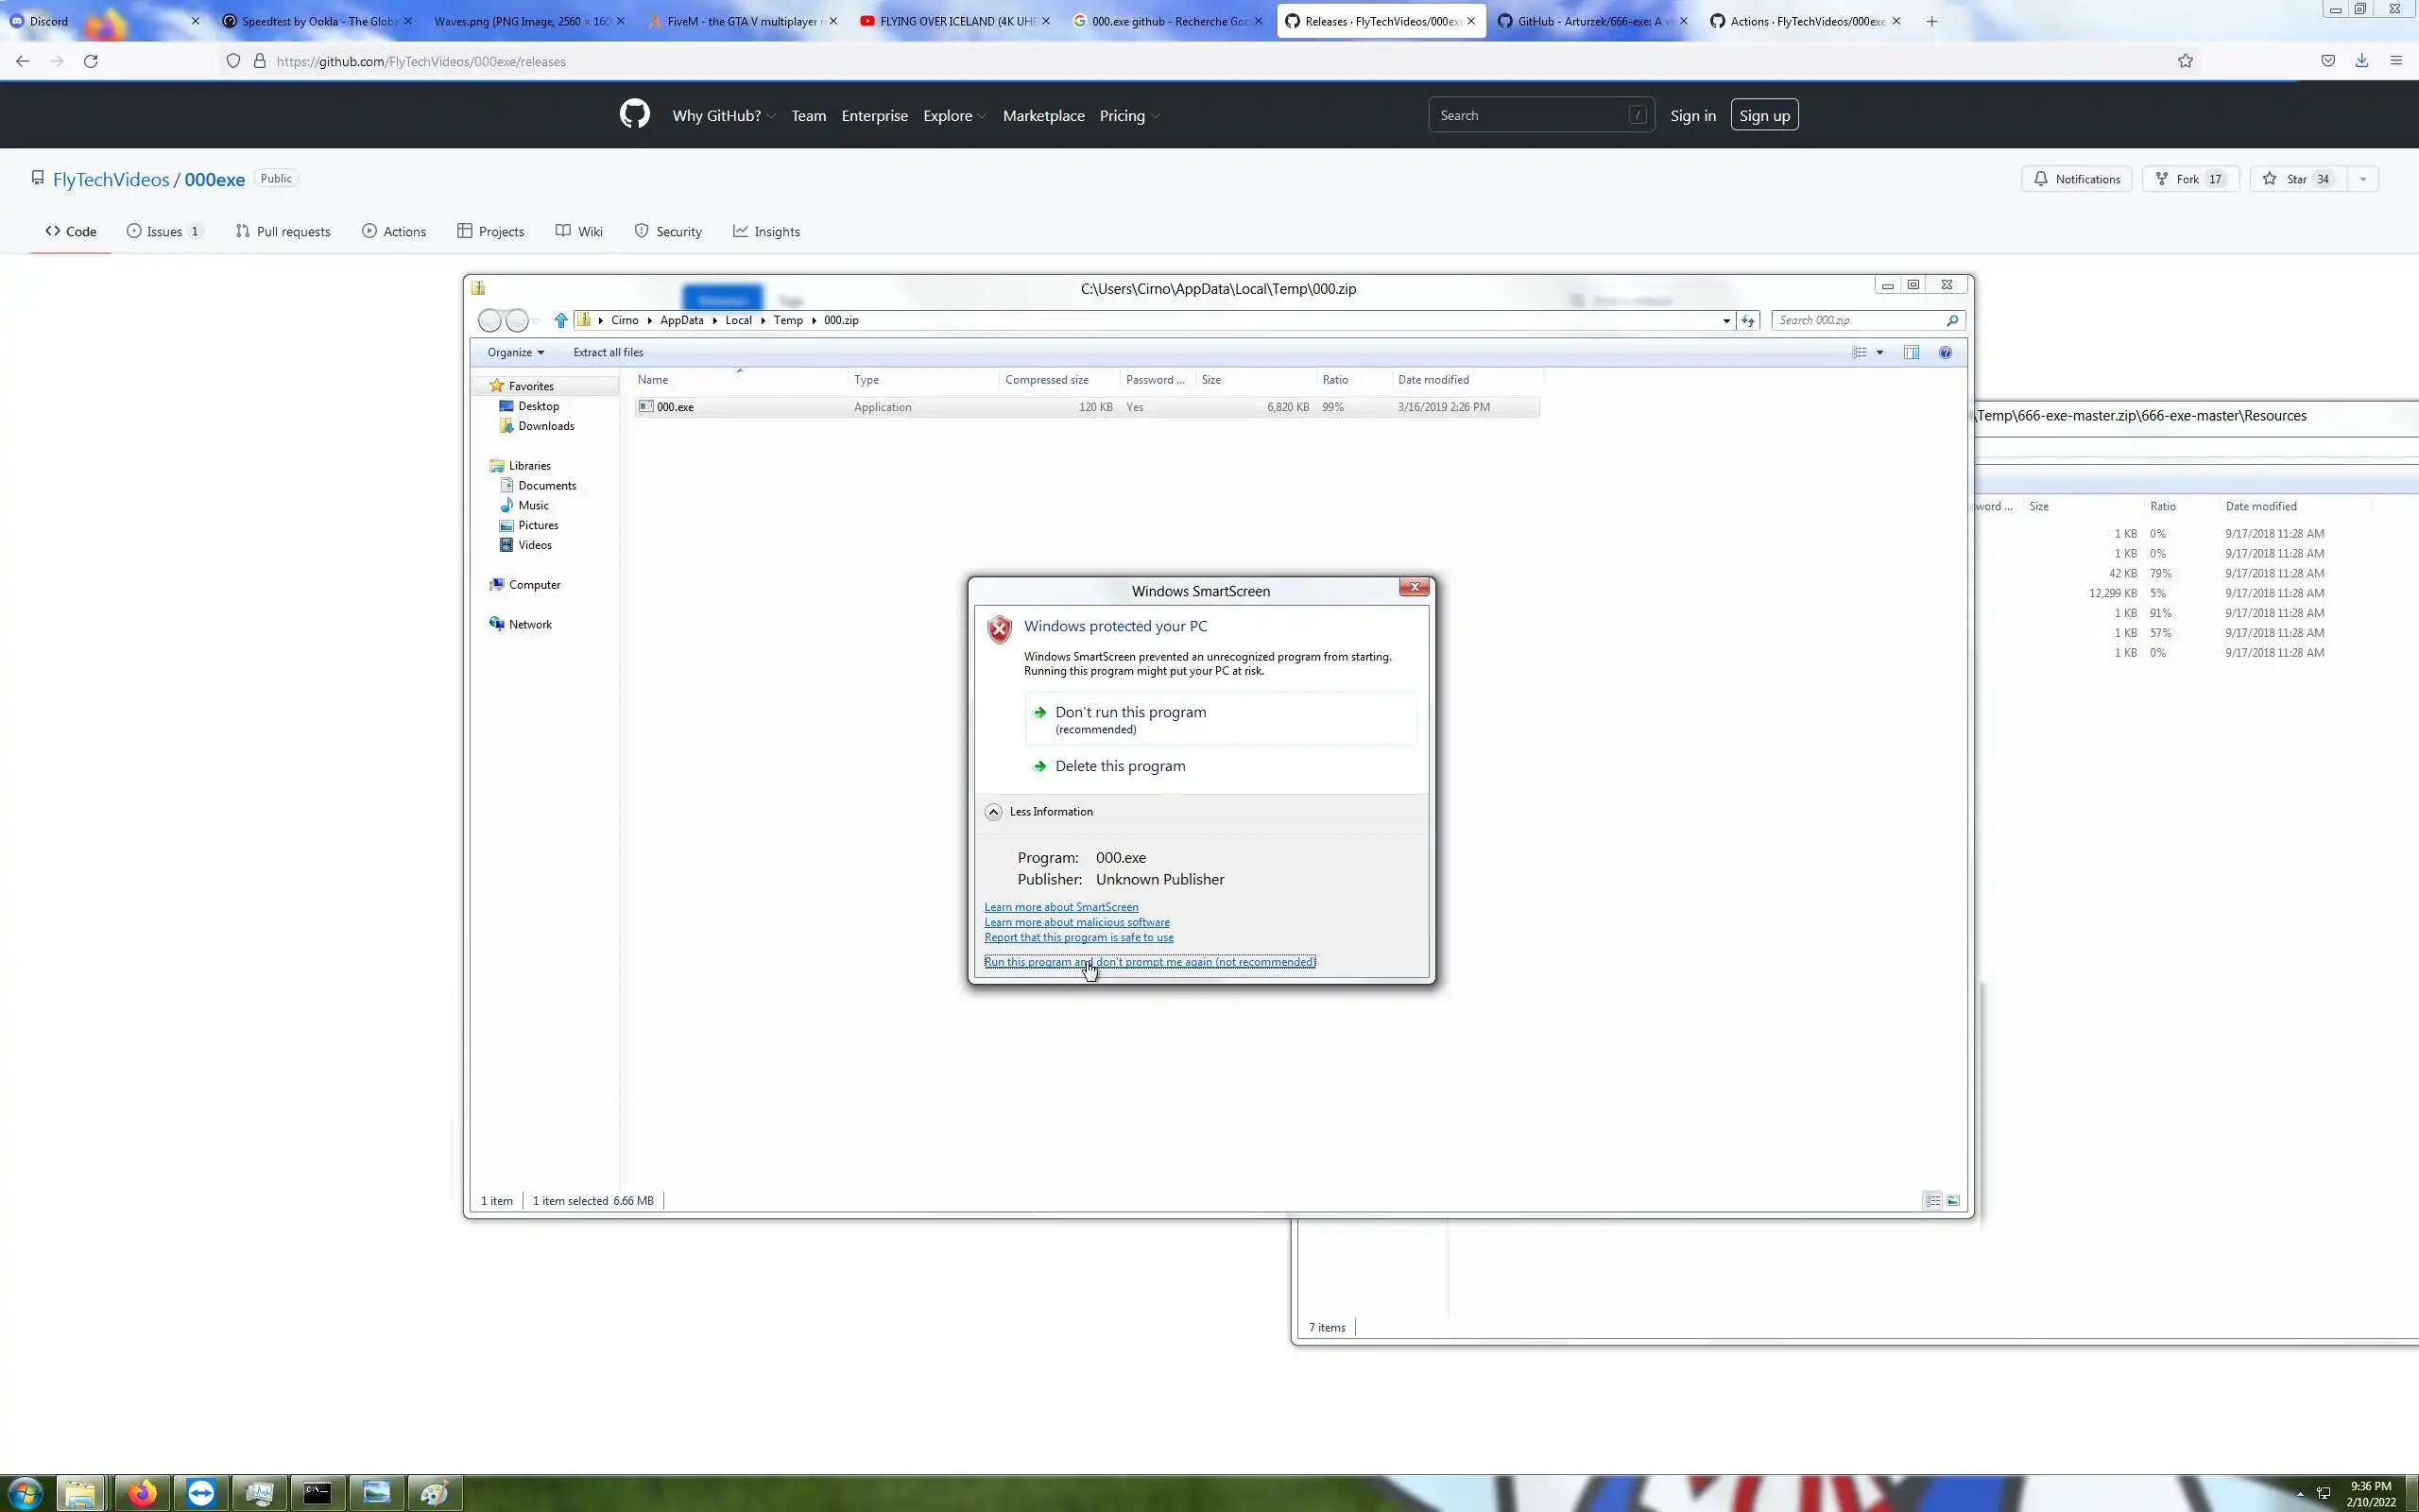Image resolution: width=2419 pixels, height=1512 pixels.
Task: Bookmark this page with star icon
Action: (2185, 61)
